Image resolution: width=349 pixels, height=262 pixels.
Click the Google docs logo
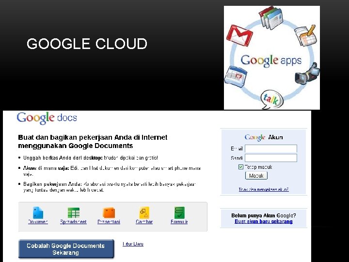click(47, 118)
